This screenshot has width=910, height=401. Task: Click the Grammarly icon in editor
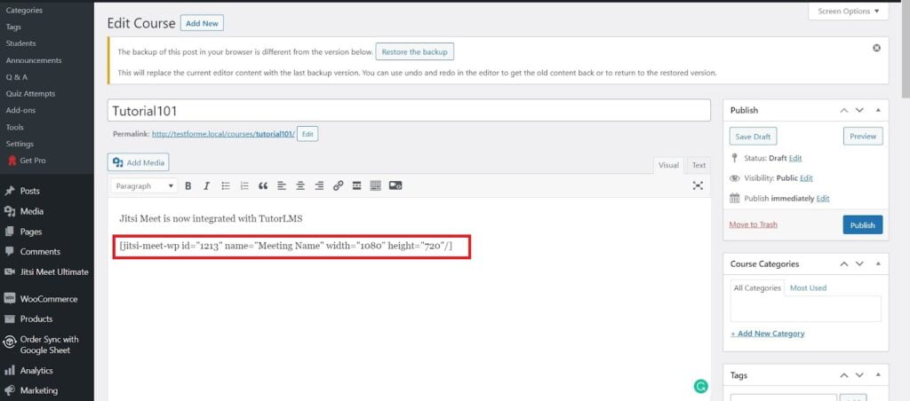(701, 387)
